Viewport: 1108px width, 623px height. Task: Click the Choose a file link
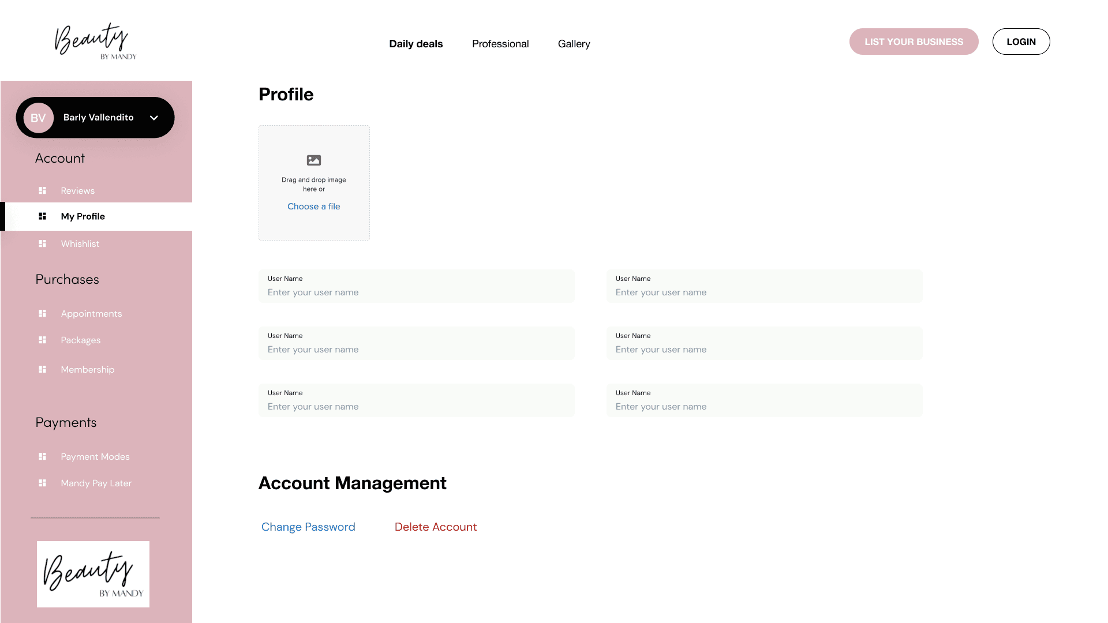tap(314, 207)
